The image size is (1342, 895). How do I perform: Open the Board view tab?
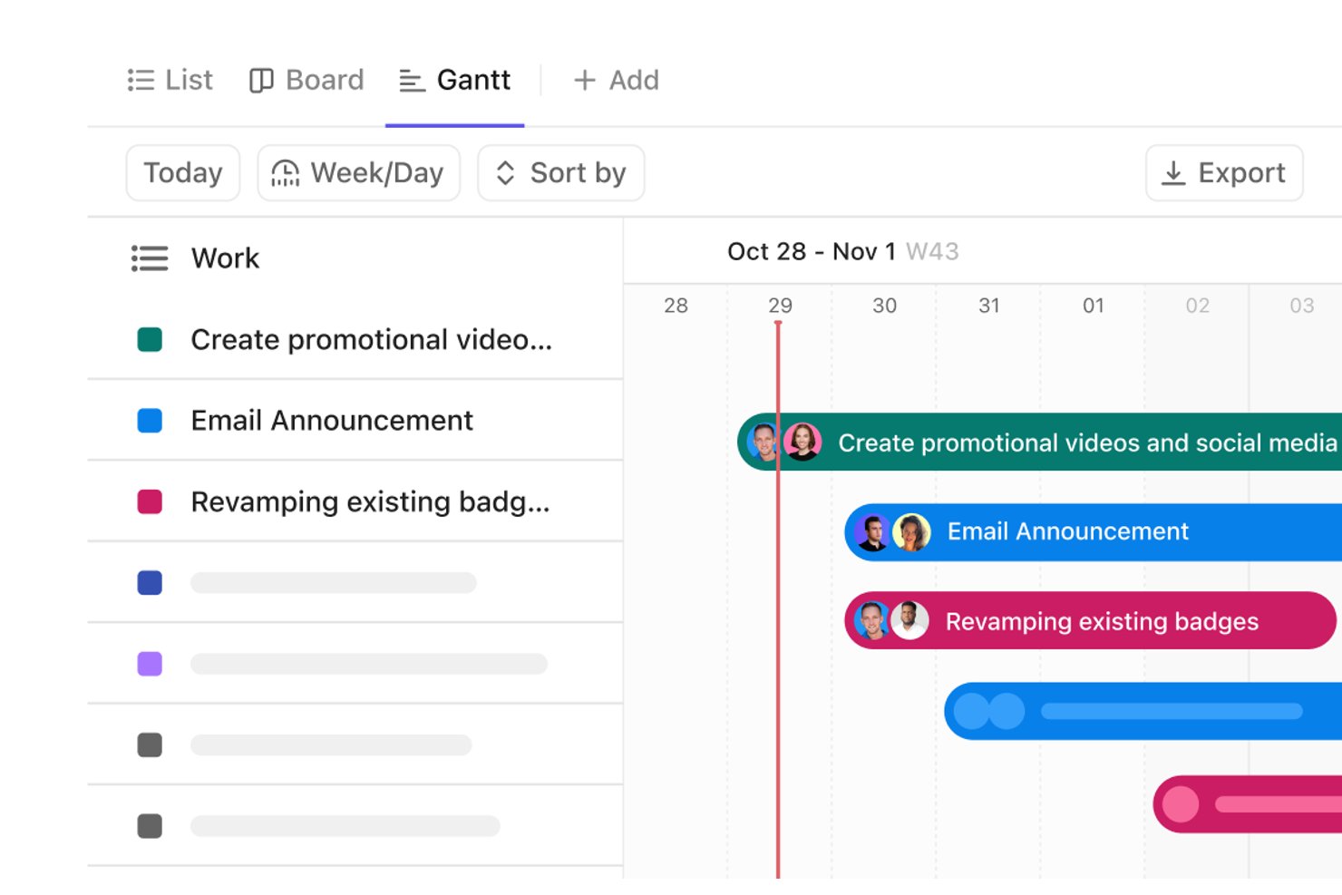click(x=306, y=80)
